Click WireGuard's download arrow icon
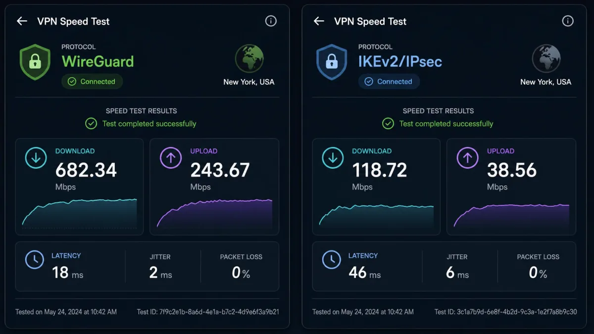594x334 pixels. pos(36,158)
